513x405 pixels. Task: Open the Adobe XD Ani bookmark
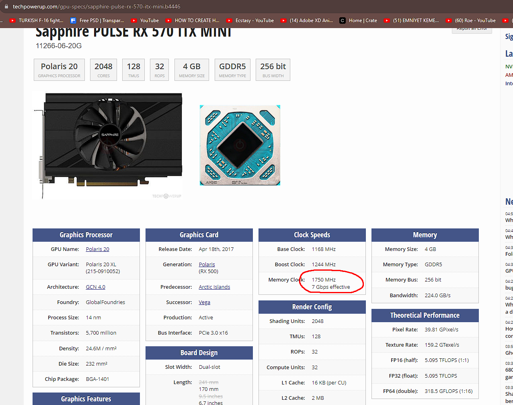(x=307, y=21)
